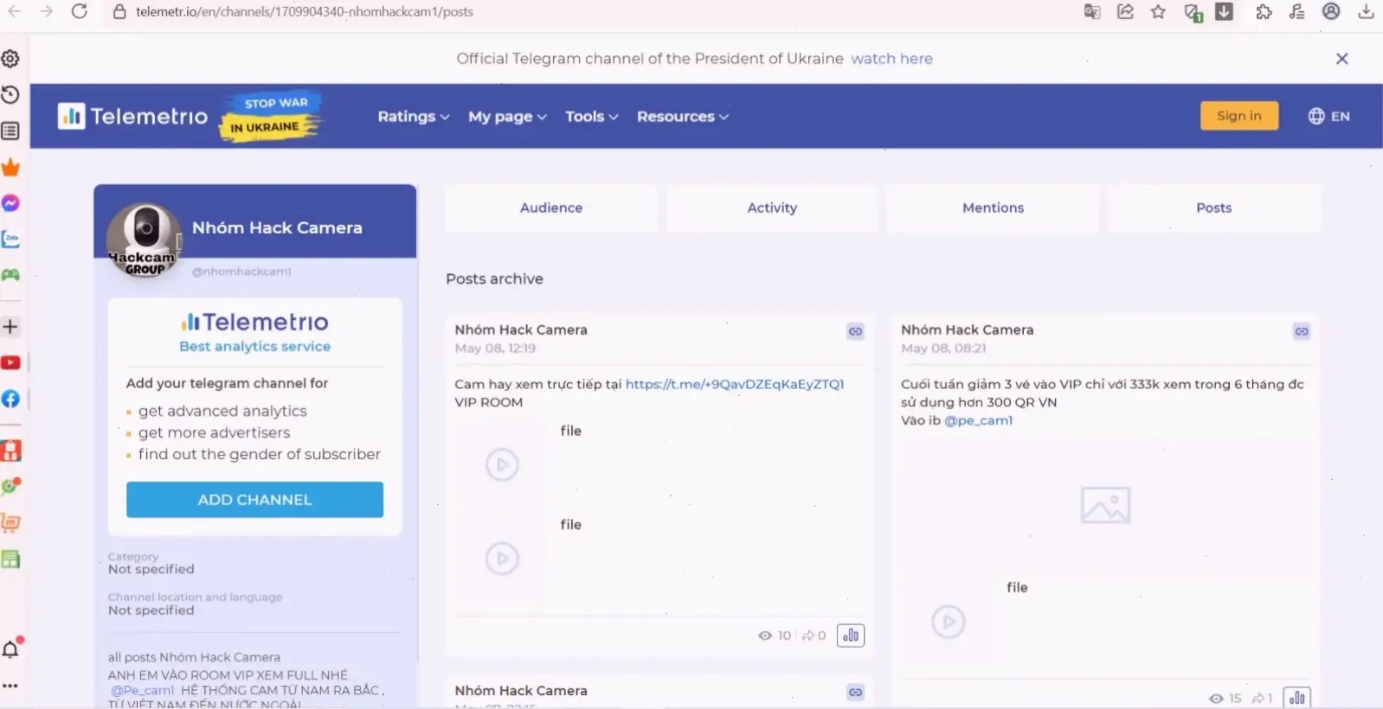Switch to the Mentions tab
1383x709 pixels.
(x=993, y=208)
